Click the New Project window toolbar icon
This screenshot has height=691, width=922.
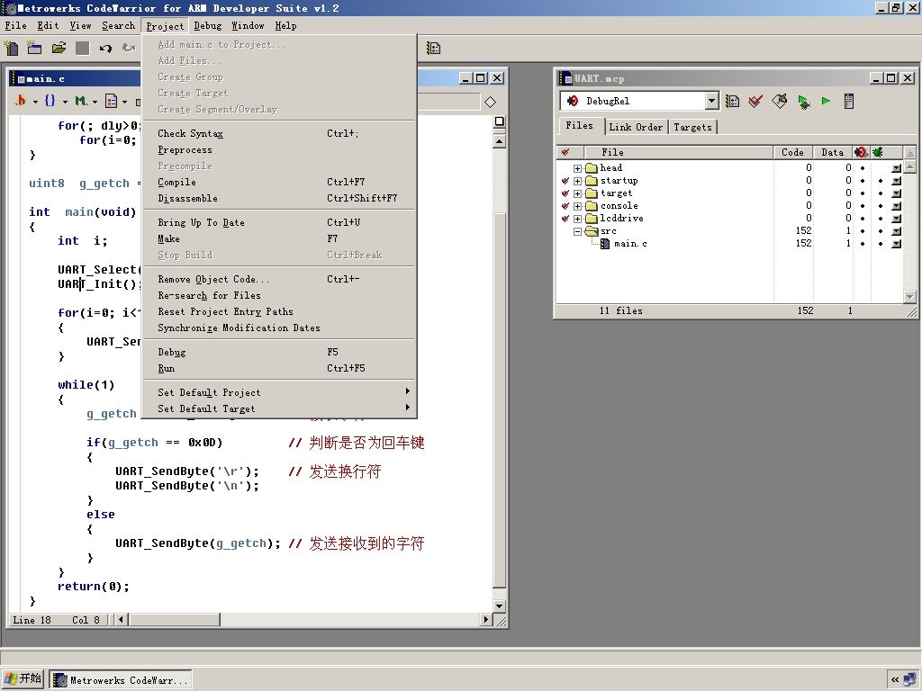click(35, 49)
